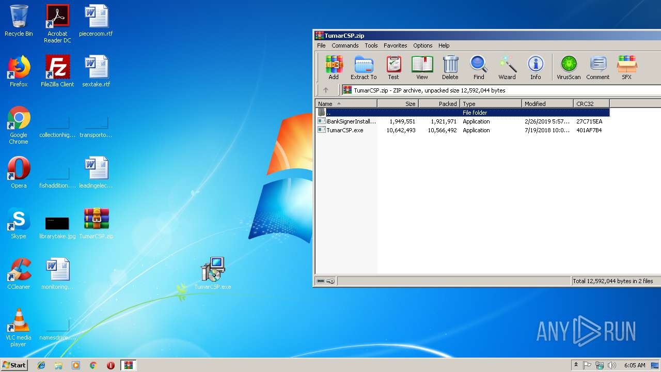
Task: Open the File menu in WinRAR
Action: (x=321, y=45)
